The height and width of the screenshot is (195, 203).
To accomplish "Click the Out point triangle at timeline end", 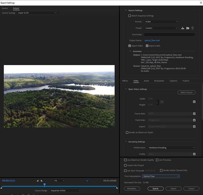I will click(x=117, y=188).
